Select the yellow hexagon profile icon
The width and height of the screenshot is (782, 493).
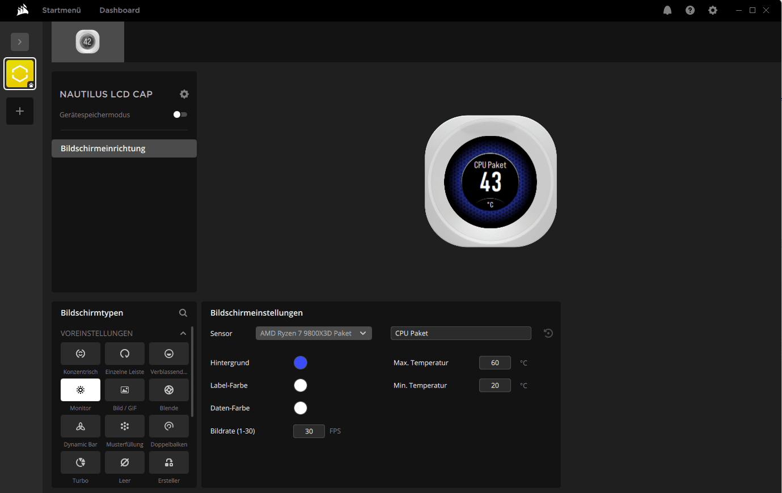pyautogui.click(x=20, y=74)
